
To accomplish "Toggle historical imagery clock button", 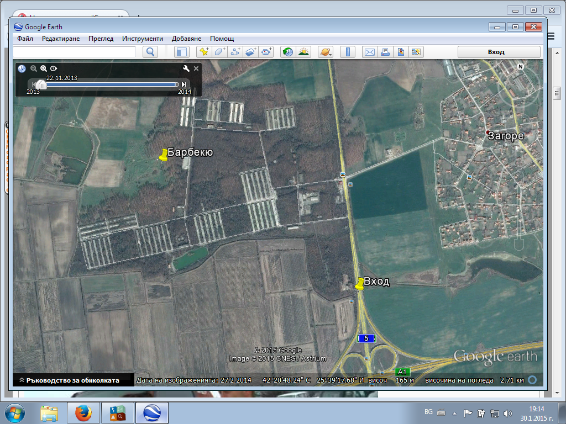I will pyautogui.click(x=288, y=52).
